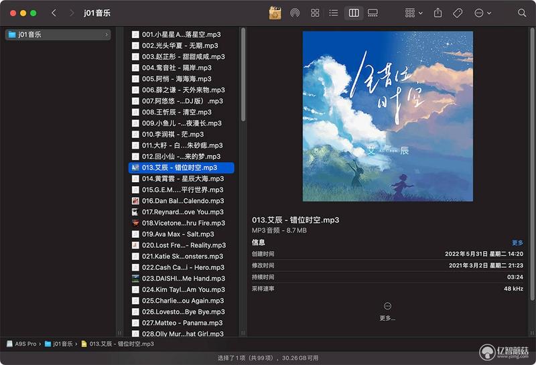Select 022.Cash Ca...i - Hero.mp3
Viewport: 536px width, 365px height.
(181, 268)
